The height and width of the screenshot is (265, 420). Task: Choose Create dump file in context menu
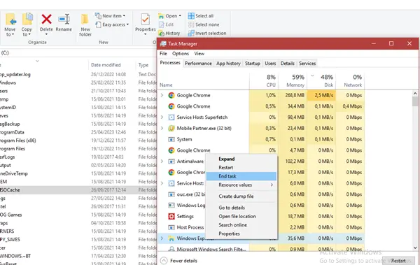(x=241, y=196)
